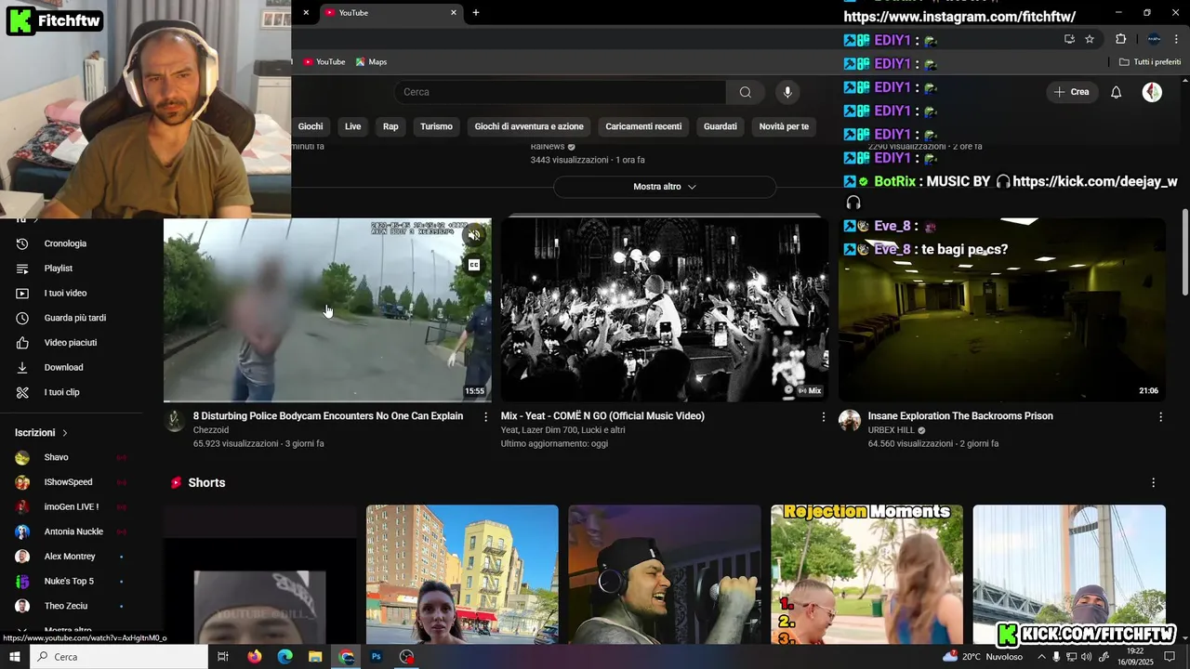Screen dimensions: 1190x669
Task: Open Firefox from the taskbar
Action: pos(255,657)
